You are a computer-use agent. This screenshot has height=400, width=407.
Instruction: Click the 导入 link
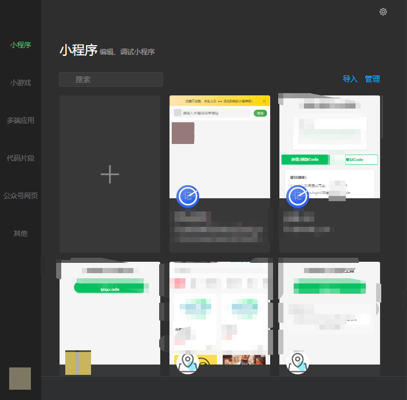350,79
